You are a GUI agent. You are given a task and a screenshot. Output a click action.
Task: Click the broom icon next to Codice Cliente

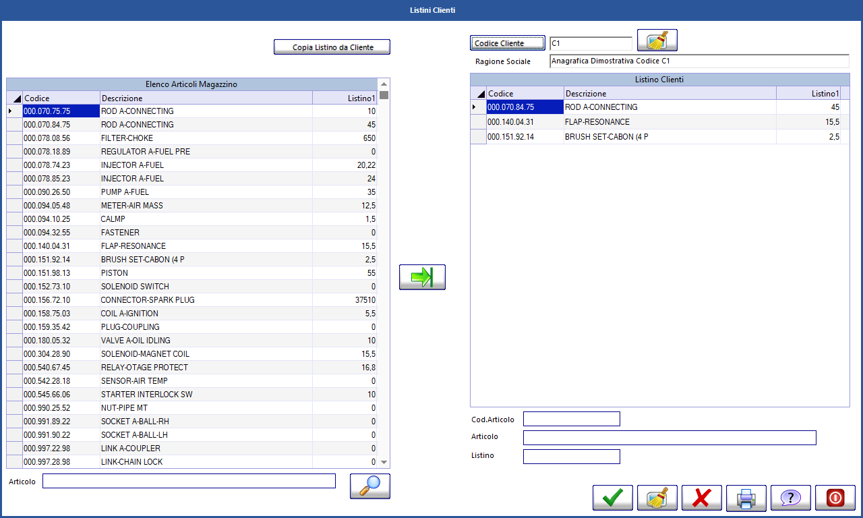tap(657, 40)
